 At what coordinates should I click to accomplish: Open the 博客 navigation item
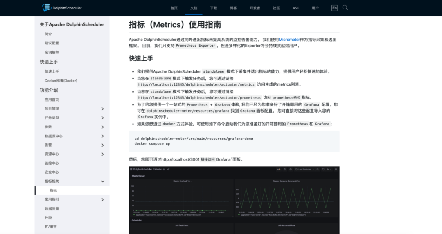click(233, 8)
